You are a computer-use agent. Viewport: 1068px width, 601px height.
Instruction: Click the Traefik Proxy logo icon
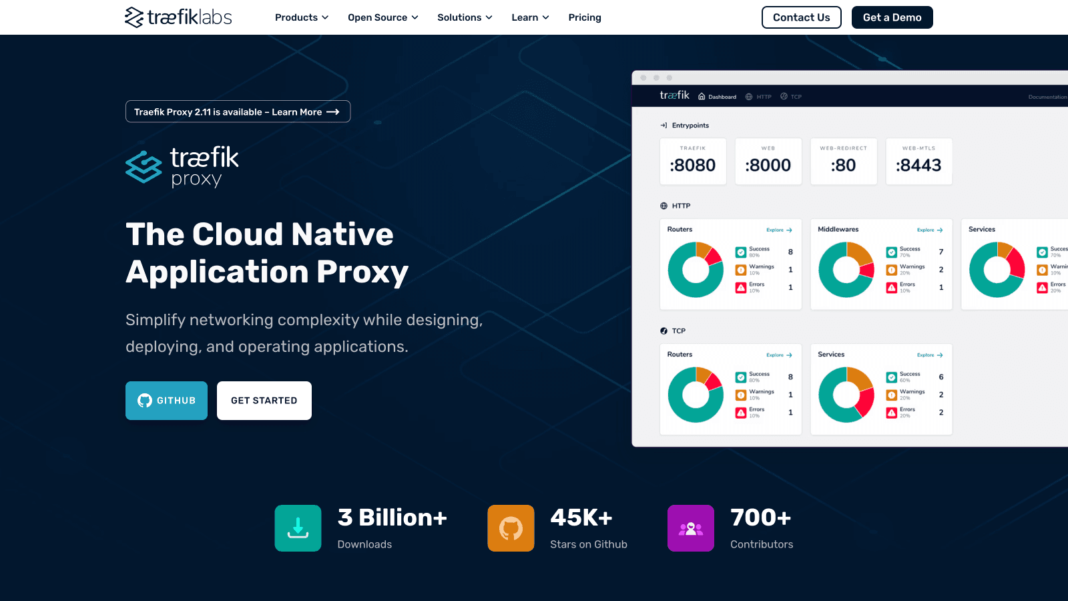coord(144,167)
